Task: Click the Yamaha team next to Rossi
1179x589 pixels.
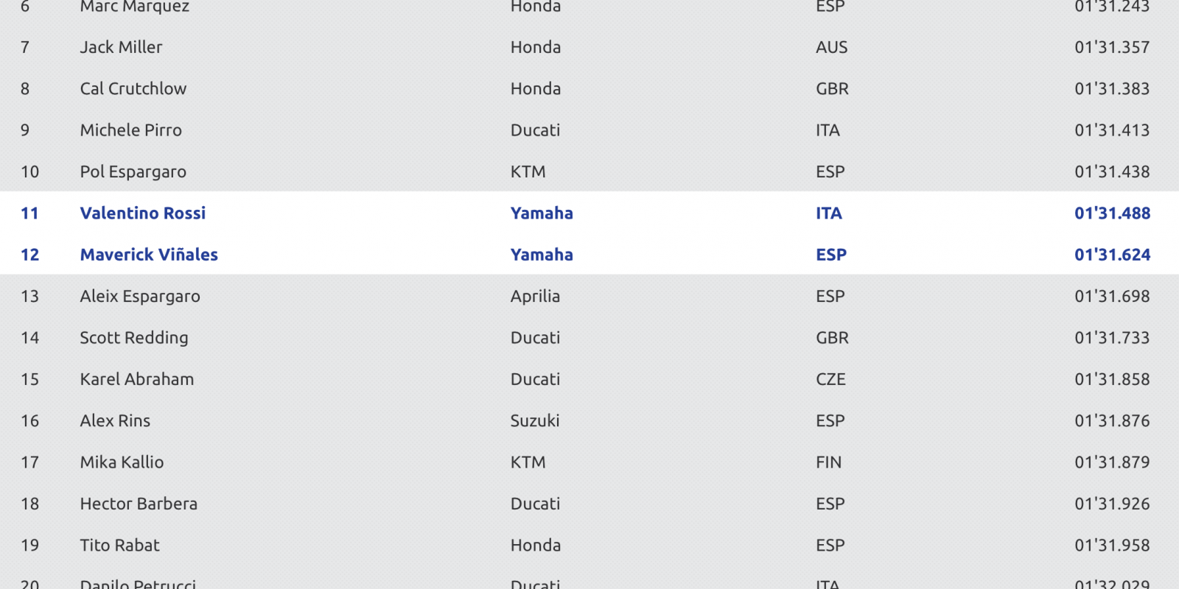Action: coord(542,213)
